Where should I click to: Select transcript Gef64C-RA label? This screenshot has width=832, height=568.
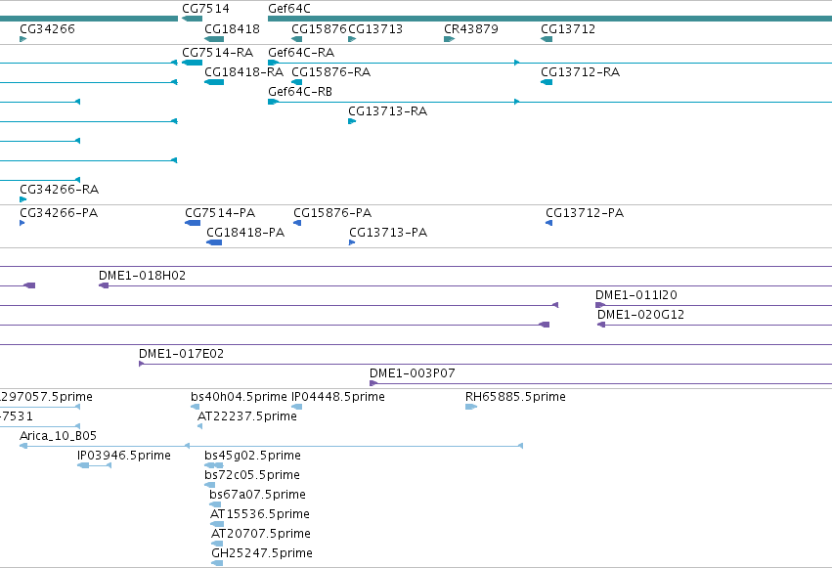[301, 53]
